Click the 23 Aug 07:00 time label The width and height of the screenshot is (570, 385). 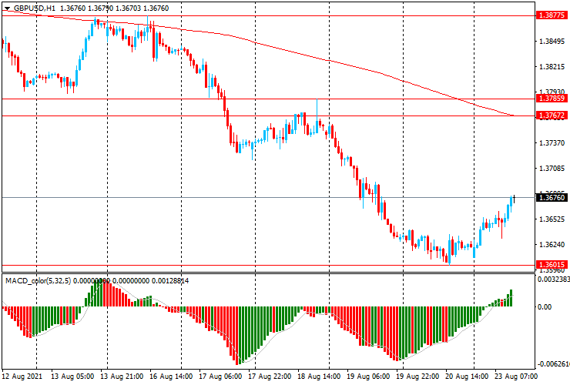[515, 376]
